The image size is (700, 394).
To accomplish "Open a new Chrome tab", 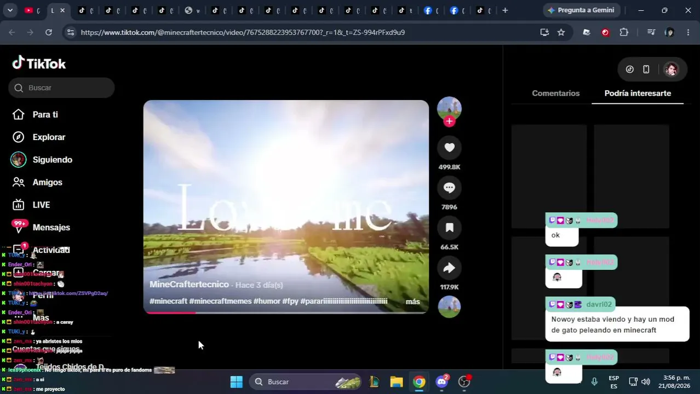I will (x=505, y=10).
